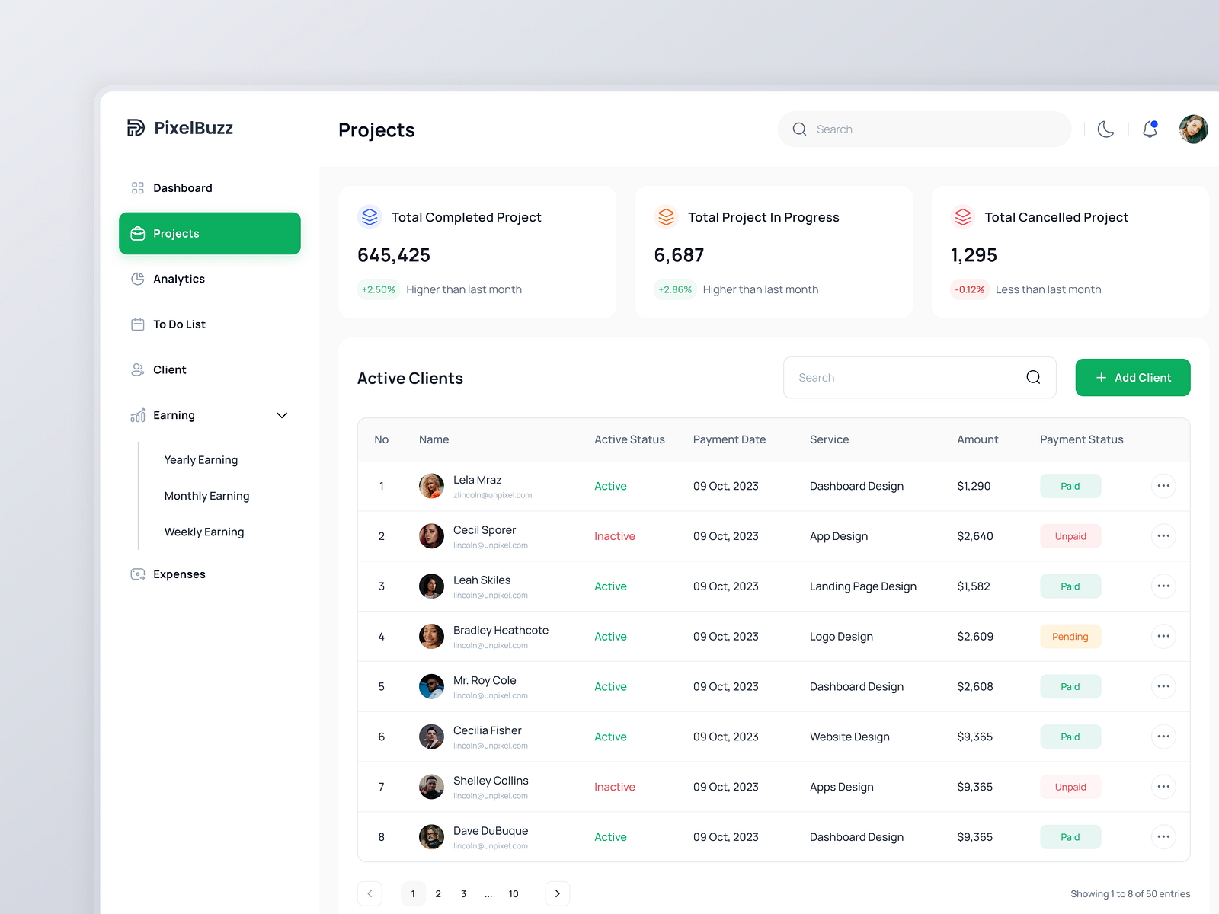Select Monthly Earning from sidebar submenu
This screenshot has width=1219, height=914.
[206, 495]
